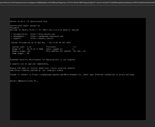Image resolution: width=155 pixels, height=127 pixels.
Task: Click the 'Password:' prompt line
Action: click(15, 28)
